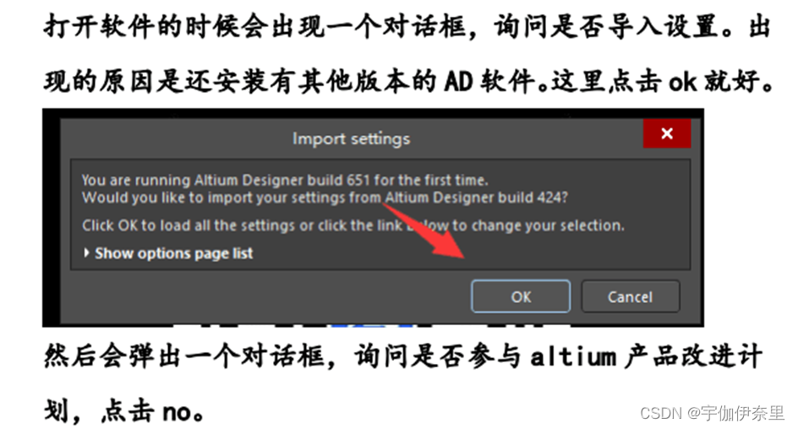
Task: Click the Cancel button in the dialog
Action: [630, 296]
